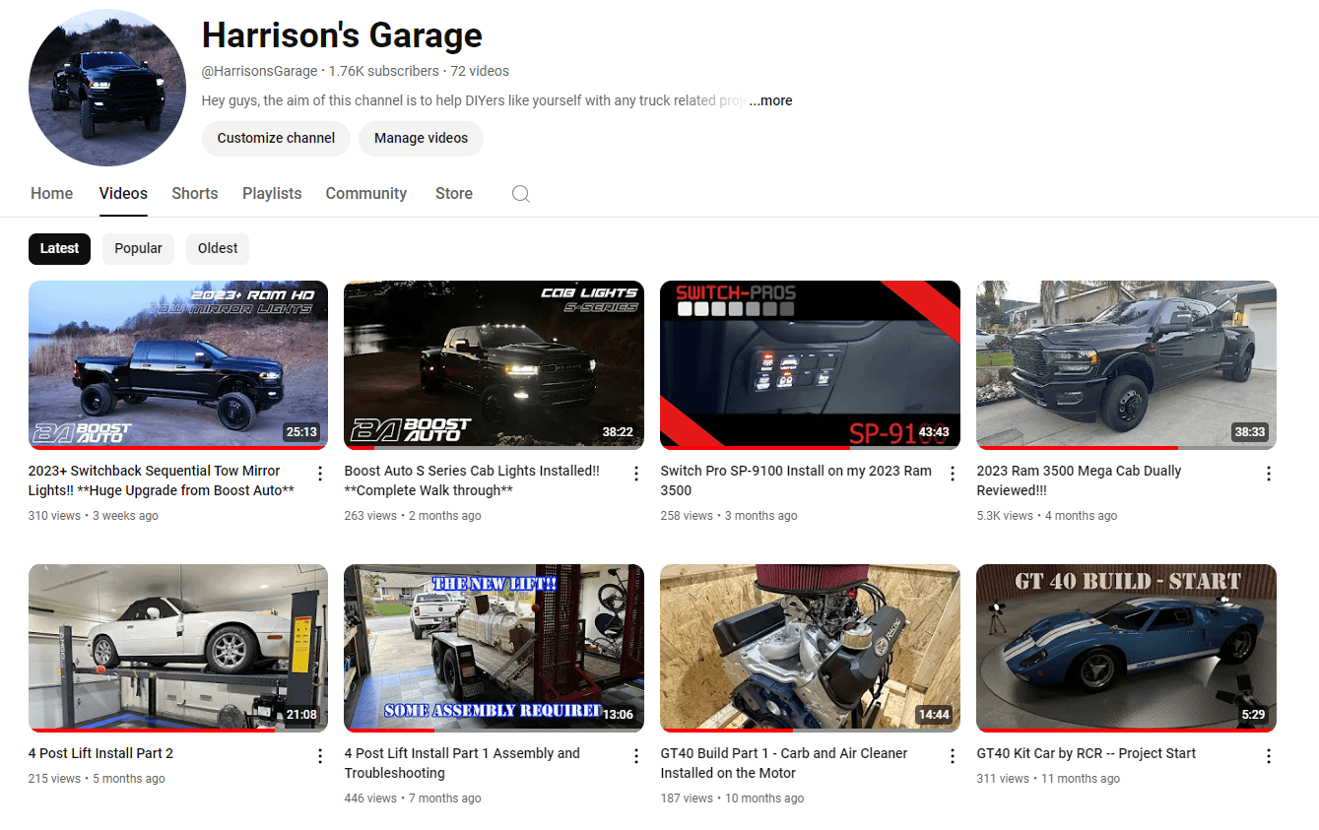1319x830 pixels.
Task: Open options menu for 4 Post Lift Part 1 video
Action: 636,756
